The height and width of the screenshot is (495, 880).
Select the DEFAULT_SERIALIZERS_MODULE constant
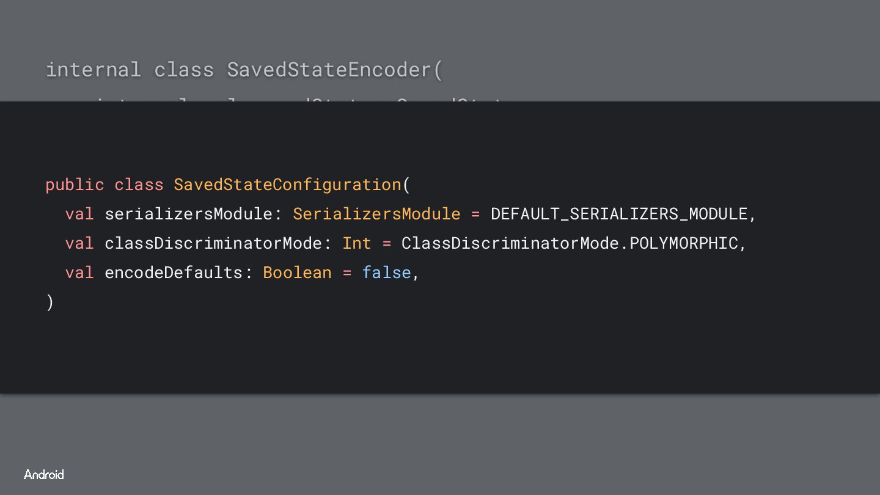[619, 214]
